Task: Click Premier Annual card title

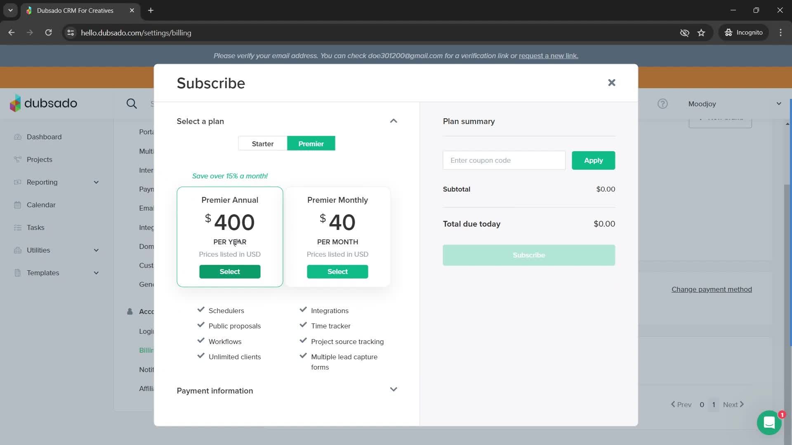Action: (230, 200)
